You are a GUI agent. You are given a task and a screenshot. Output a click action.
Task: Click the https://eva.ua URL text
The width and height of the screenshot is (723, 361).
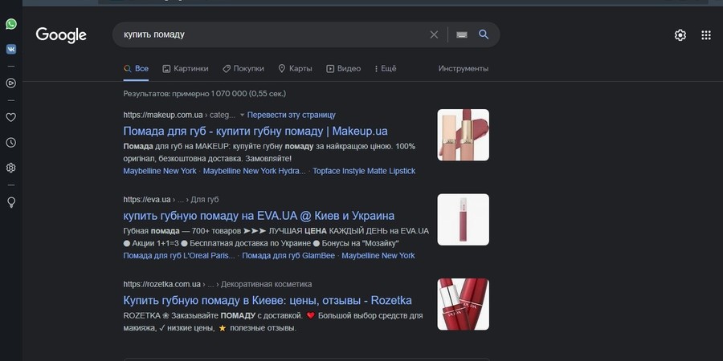coord(147,200)
